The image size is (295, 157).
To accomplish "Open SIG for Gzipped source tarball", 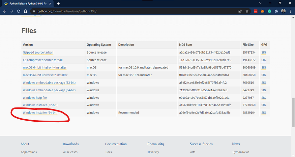I will pos(264,53).
